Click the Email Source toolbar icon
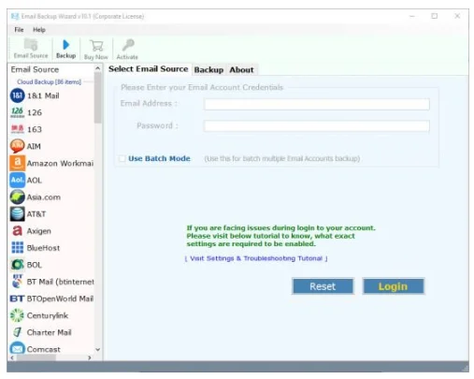Viewport: 474px width, 379px height. tap(31, 45)
